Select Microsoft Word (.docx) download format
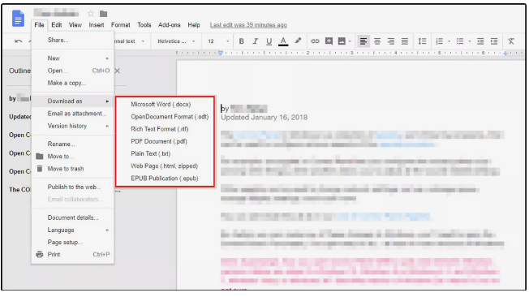 161,105
